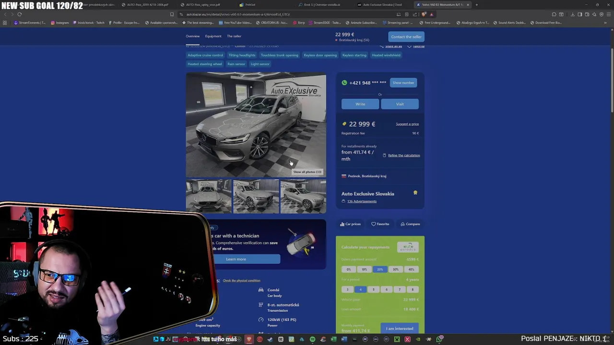Launch Excel from the taskbar
614x345 pixels.
[x=333, y=339]
